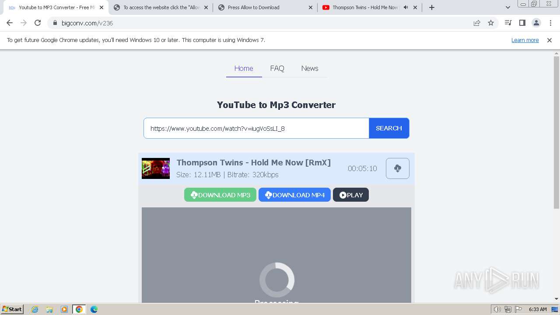Open the FAQ navigation item

tap(277, 68)
